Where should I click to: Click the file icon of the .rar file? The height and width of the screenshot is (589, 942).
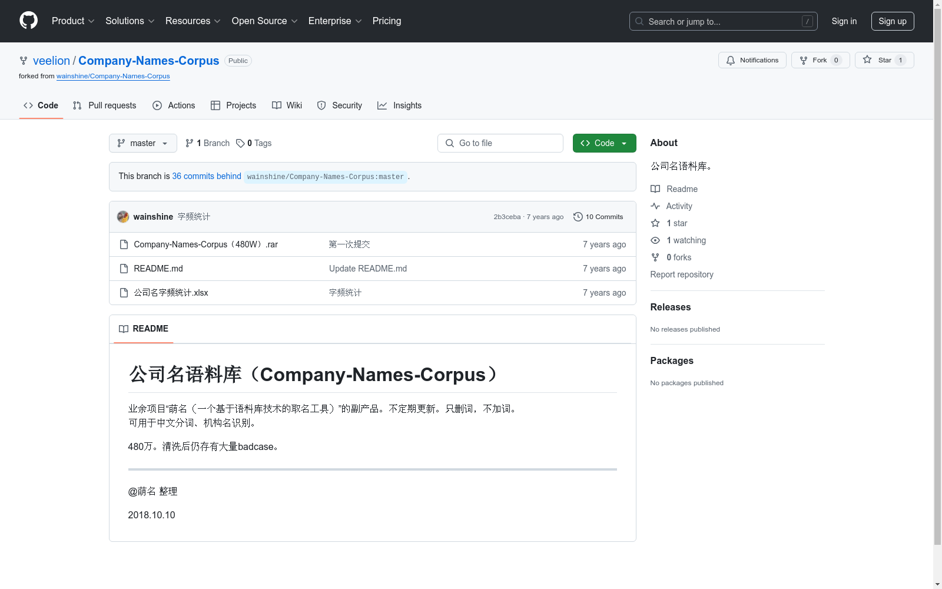124,244
